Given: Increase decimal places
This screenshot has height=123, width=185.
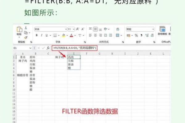Looking at the screenshot, I should (147, 35).
